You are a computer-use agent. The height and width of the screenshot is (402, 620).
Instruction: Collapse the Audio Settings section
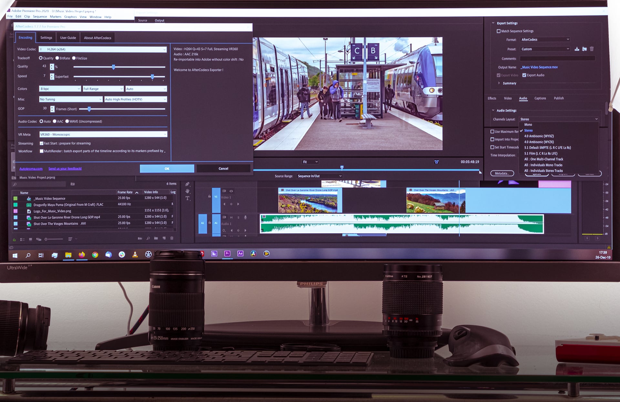[x=493, y=110]
